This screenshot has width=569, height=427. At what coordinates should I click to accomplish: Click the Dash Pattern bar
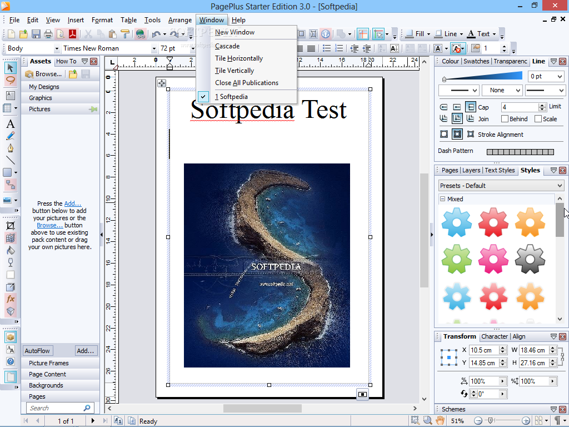coord(520,152)
